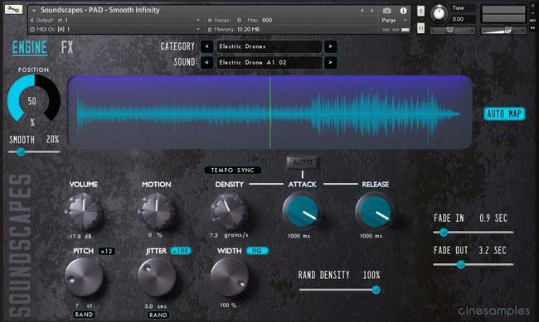This screenshot has width=539, height=322.
Task: Click the Release value 1000 ms
Action: point(371,236)
